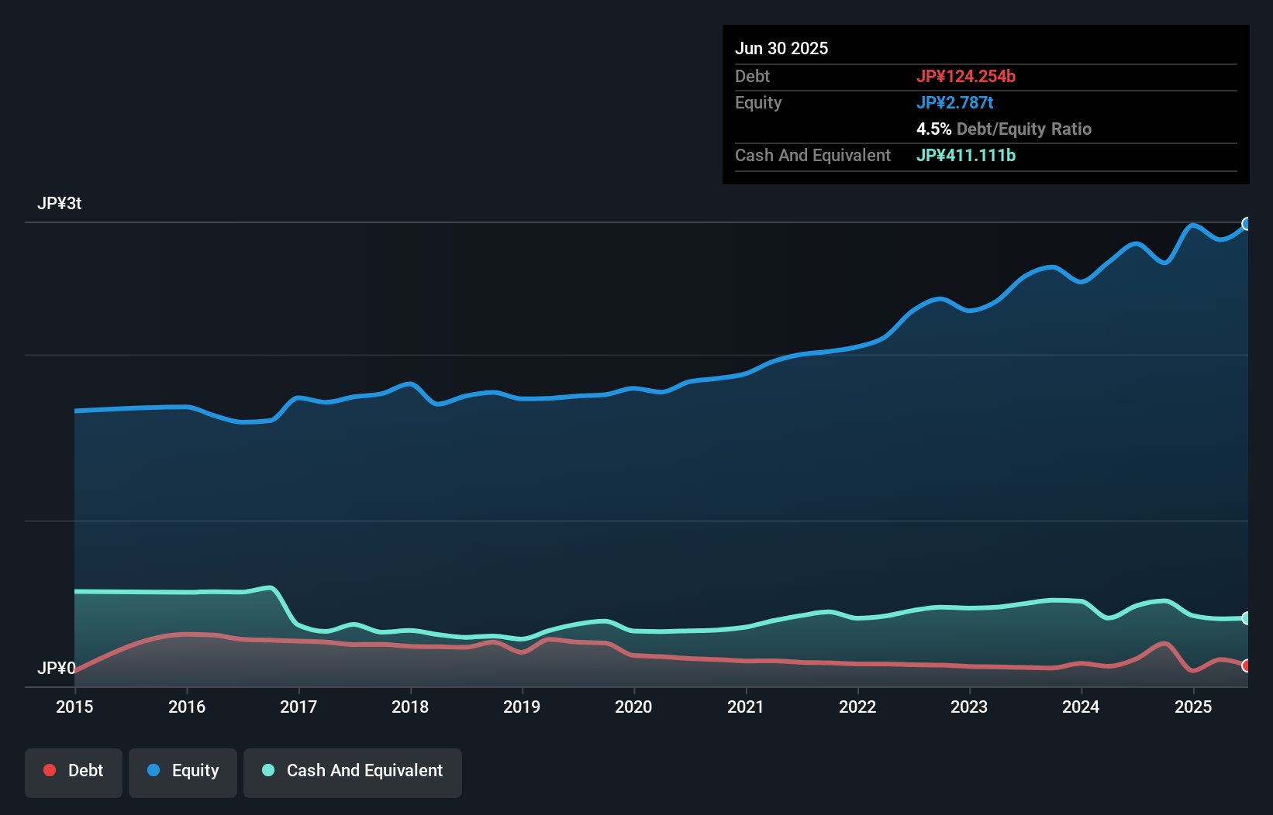Select the 2024 year axis label
Image resolution: width=1273 pixels, height=815 pixels.
tap(1081, 707)
